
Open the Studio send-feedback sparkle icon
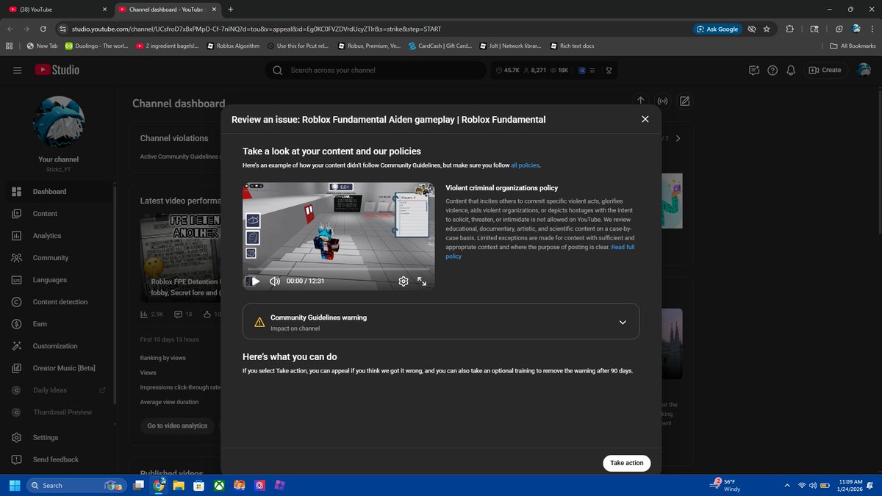click(x=753, y=71)
